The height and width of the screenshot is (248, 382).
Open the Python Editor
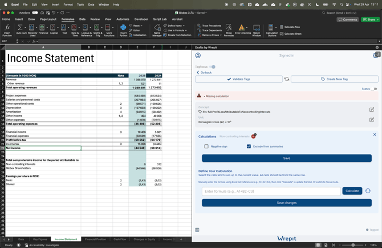[135, 30]
